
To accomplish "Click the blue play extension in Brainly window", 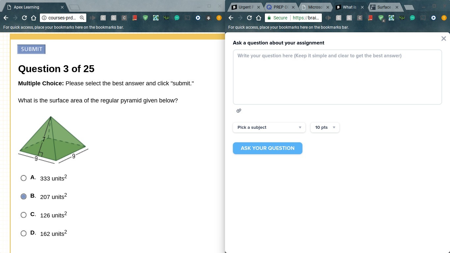I will point(434,18).
